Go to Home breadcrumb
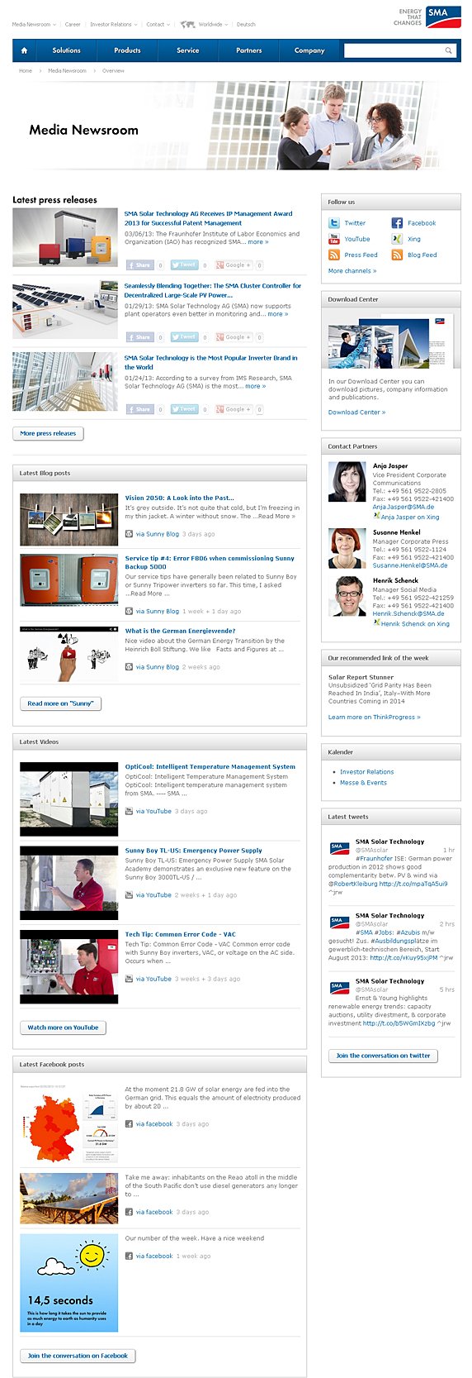 tap(26, 71)
